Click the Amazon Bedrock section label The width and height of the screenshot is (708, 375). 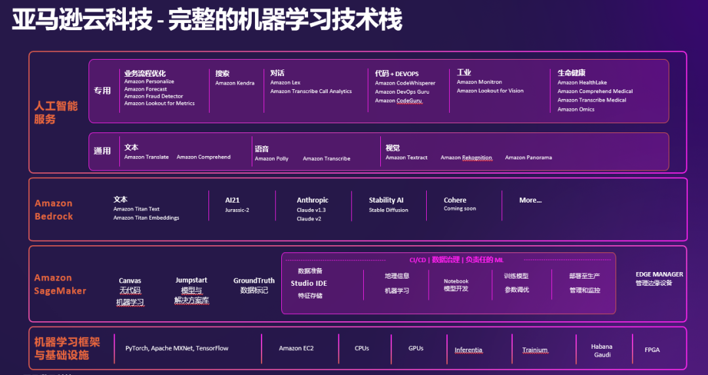click(54, 210)
